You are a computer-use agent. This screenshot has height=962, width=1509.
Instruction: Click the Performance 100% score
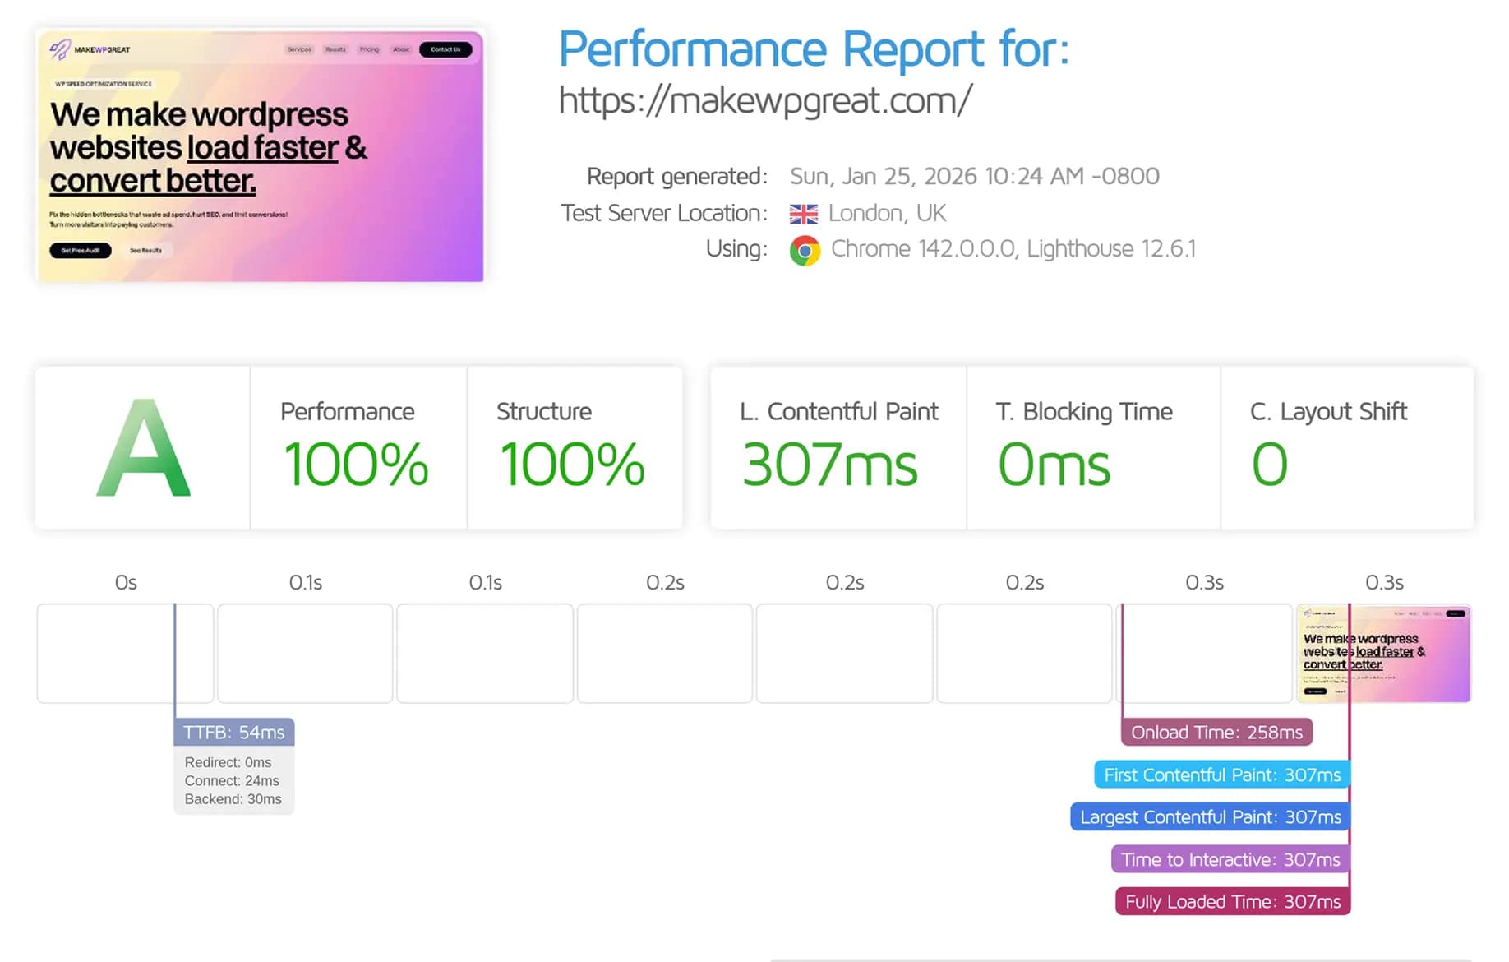[356, 465]
